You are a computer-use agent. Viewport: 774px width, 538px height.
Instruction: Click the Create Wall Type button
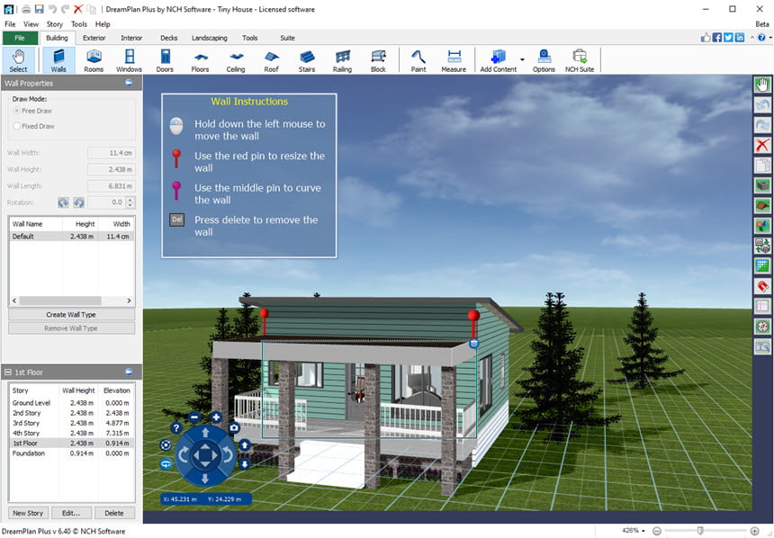(x=71, y=314)
